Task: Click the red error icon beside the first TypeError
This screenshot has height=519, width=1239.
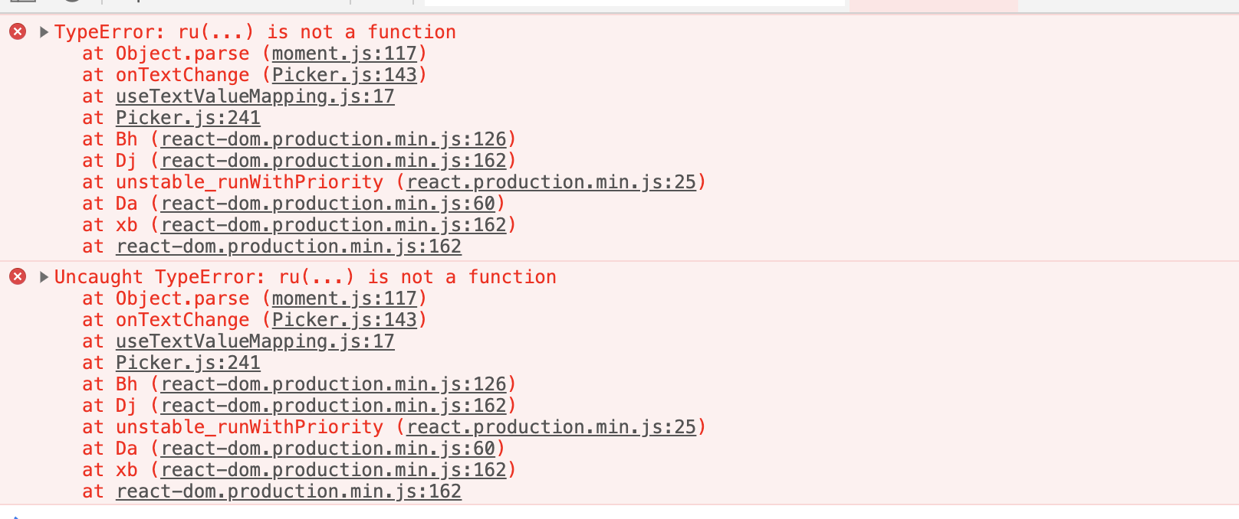Action: [17, 32]
